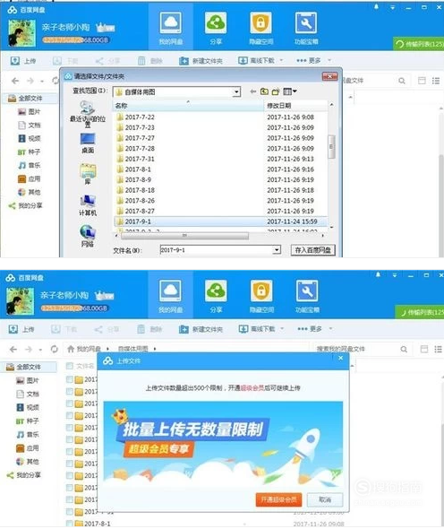This screenshot has height=529, width=444.
Task: Open 库 shortcut in file chooser places bar
Action: tap(88, 174)
